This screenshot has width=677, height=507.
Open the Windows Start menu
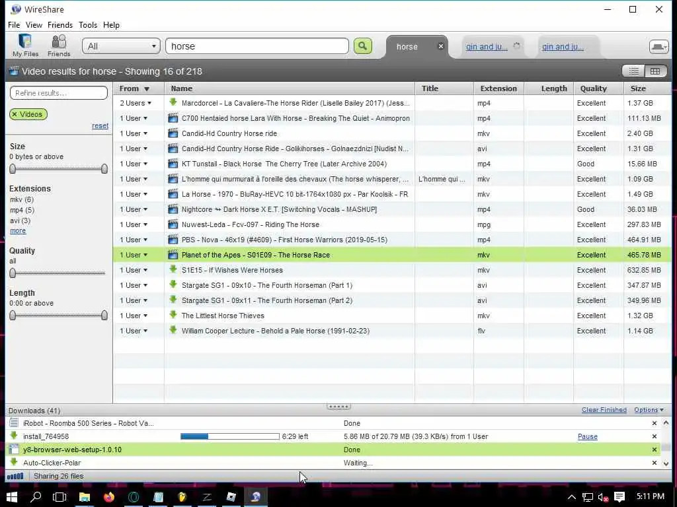[x=12, y=496]
